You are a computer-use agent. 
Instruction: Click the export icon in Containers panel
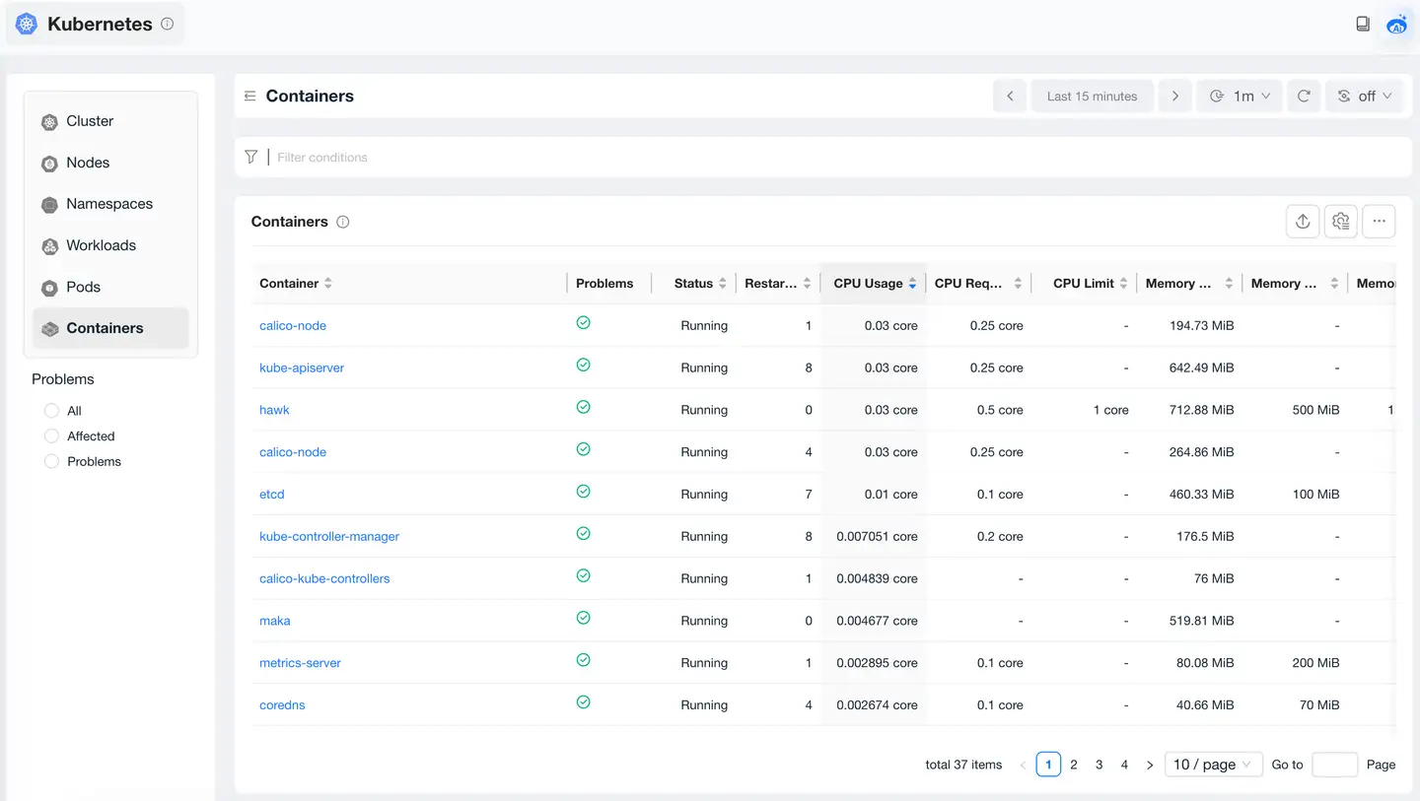[x=1303, y=222]
